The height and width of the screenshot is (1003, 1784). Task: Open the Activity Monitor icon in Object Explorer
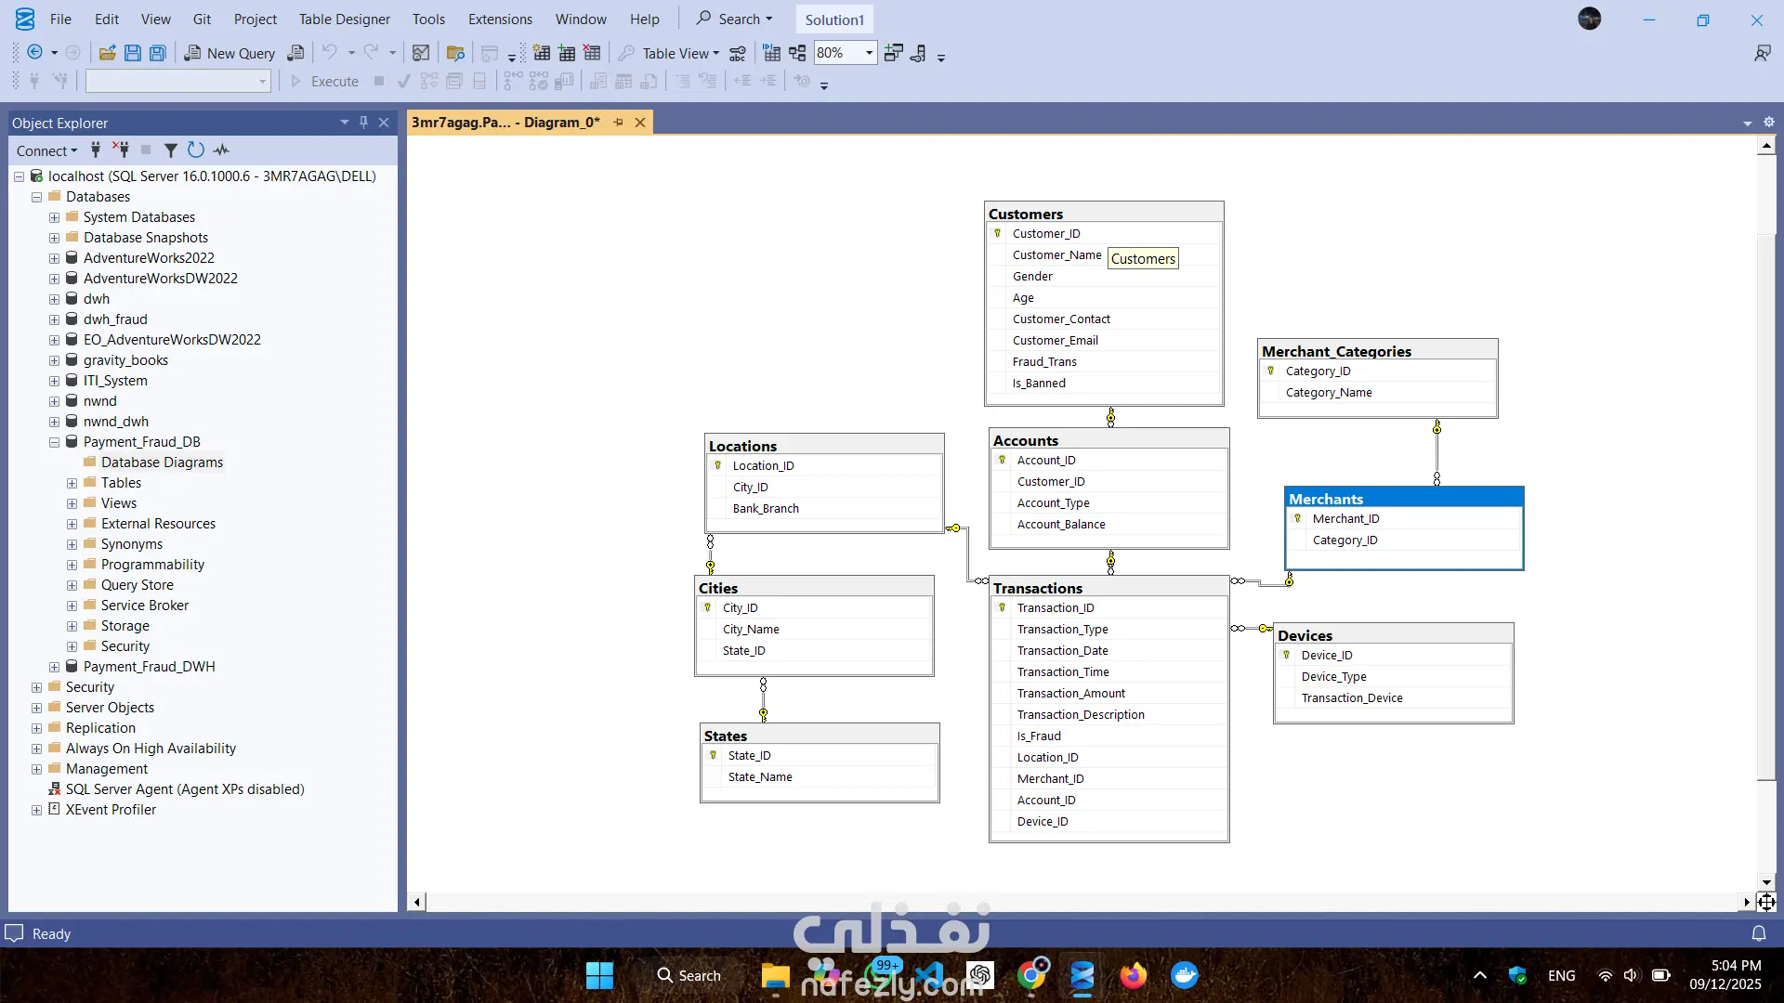click(x=221, y=150)
